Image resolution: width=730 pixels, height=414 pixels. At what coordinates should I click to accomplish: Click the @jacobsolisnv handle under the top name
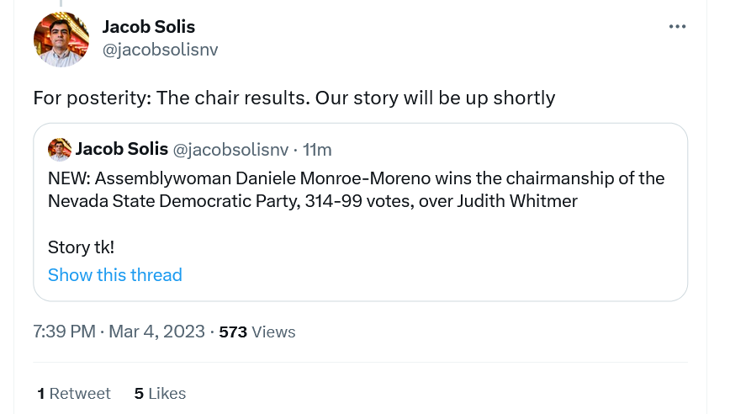[x=160, y=50]
